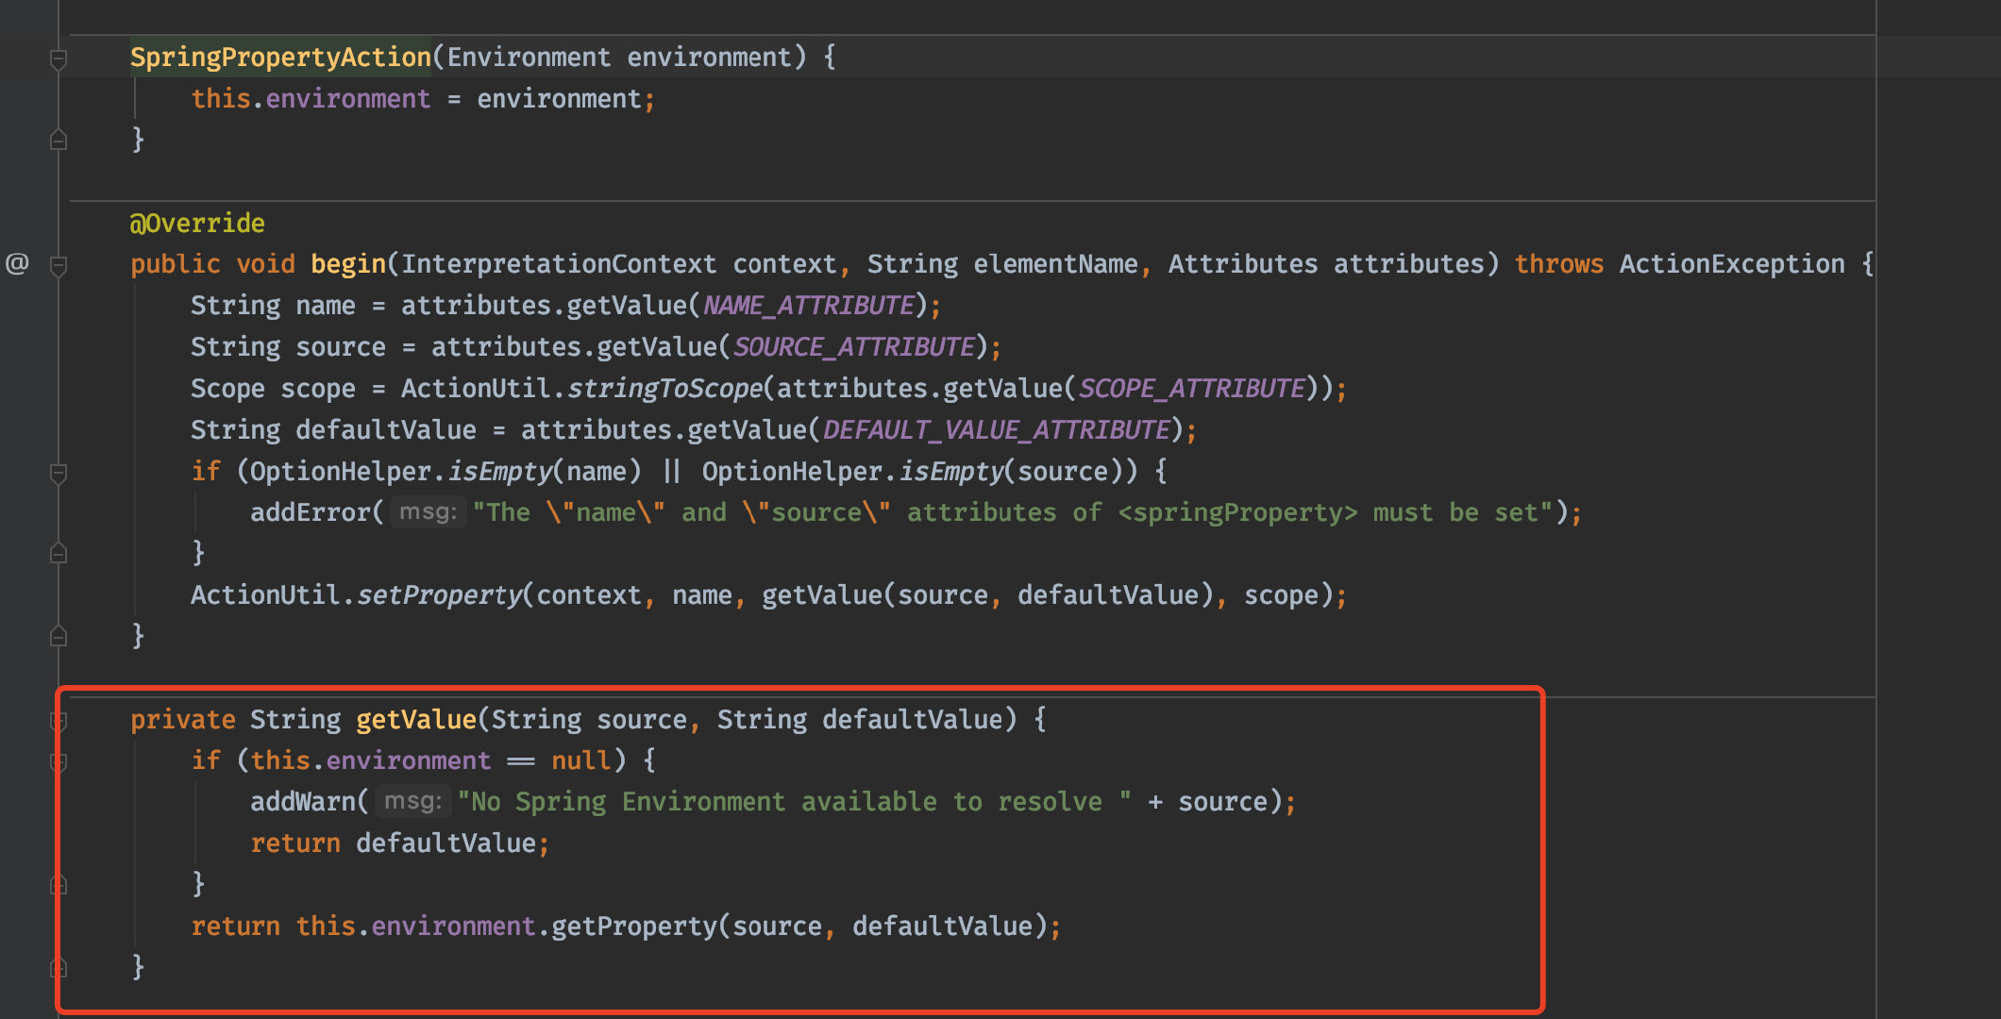Collapse the SpringPropertyAction constructor fold marker
The height and width of the screenshot is (1019, 2001).
[59, 59]
